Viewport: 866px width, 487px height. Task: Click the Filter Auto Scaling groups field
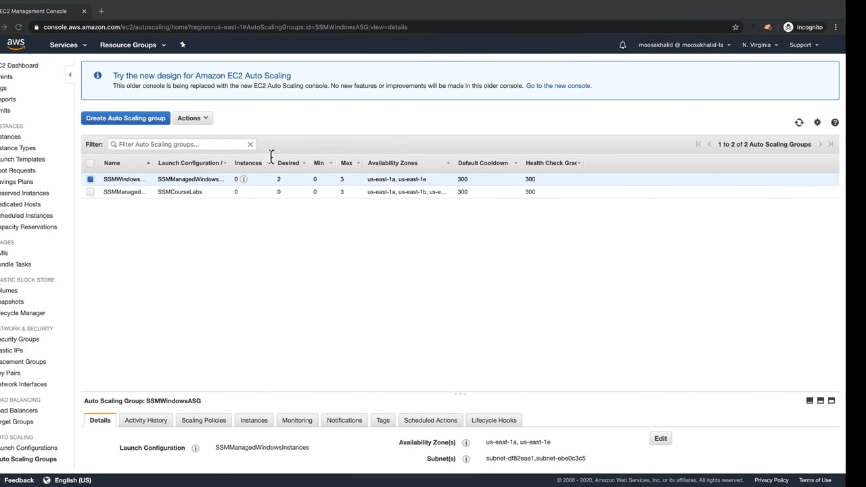(181, 144)
